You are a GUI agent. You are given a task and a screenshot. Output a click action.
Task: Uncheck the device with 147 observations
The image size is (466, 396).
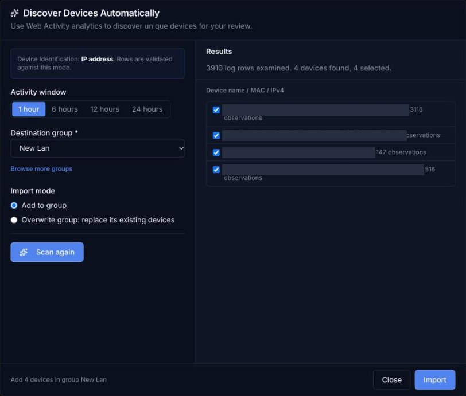[x=216, y=152]
